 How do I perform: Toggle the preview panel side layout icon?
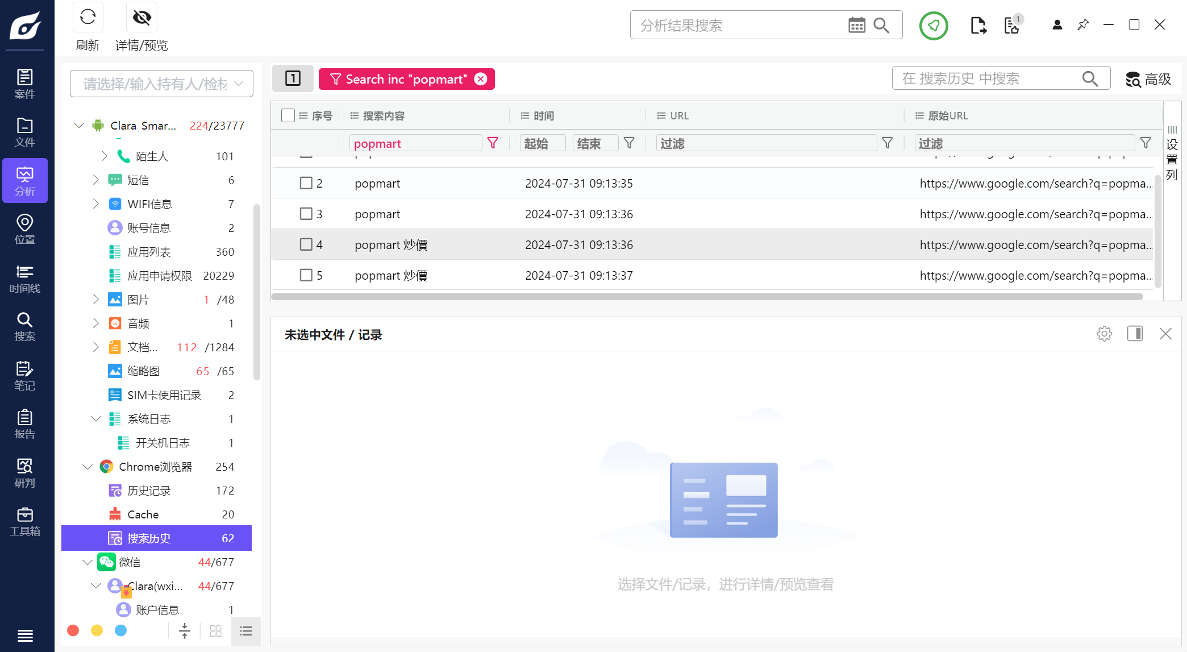(1135, 334)
